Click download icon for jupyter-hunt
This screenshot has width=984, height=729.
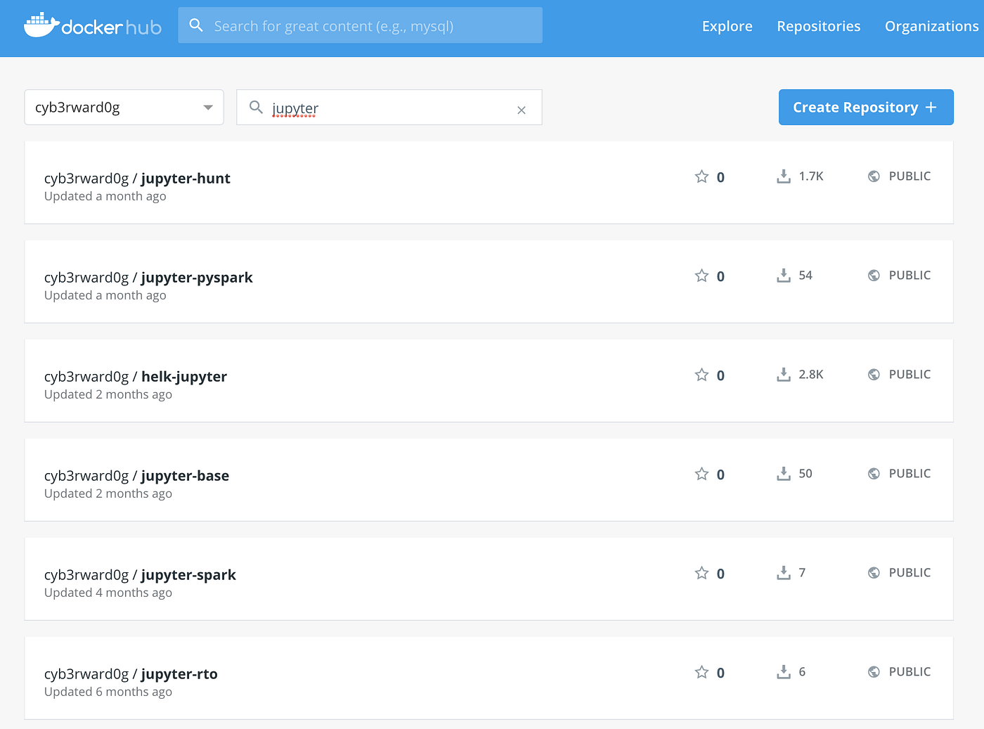coord(784,176)
